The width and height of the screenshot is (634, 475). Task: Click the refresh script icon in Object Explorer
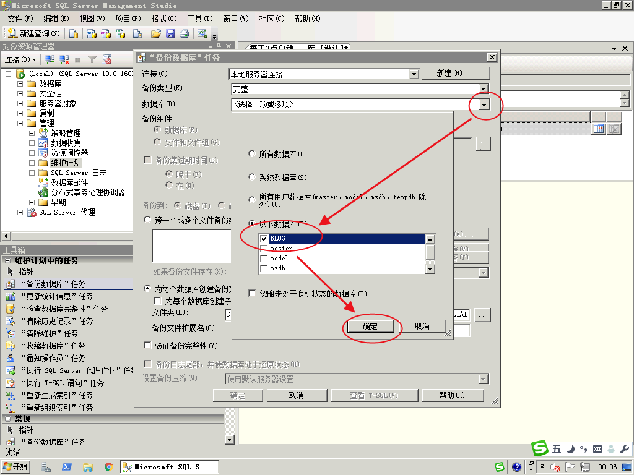point(106,60)
